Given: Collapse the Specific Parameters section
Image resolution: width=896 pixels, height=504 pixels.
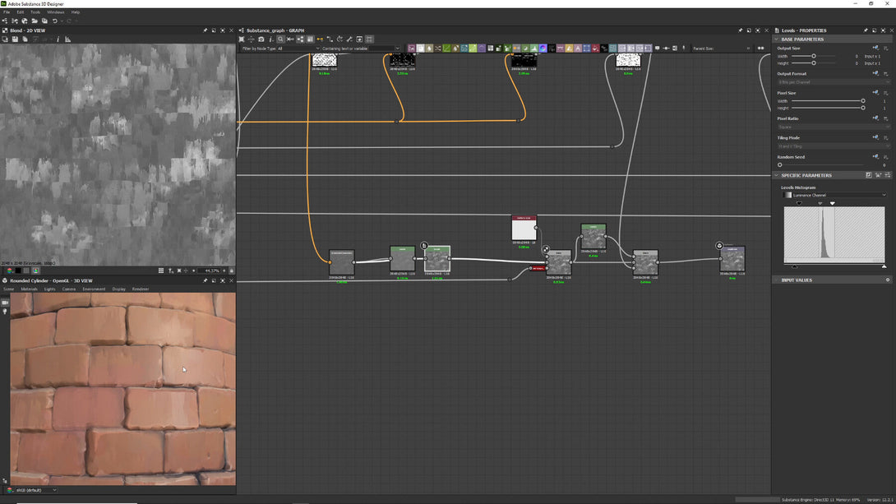Looking at the screenshot, I should tap(777, 175).
